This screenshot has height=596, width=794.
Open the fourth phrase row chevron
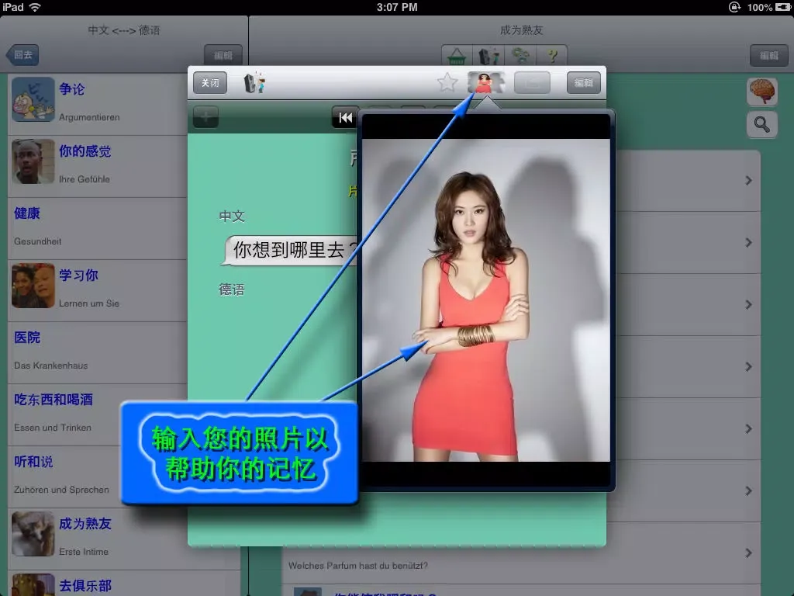coord(748,366)
